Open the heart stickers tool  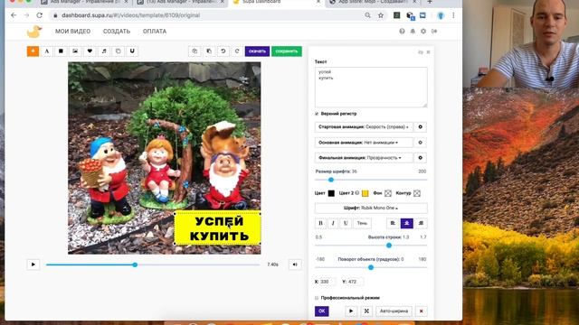90,51
